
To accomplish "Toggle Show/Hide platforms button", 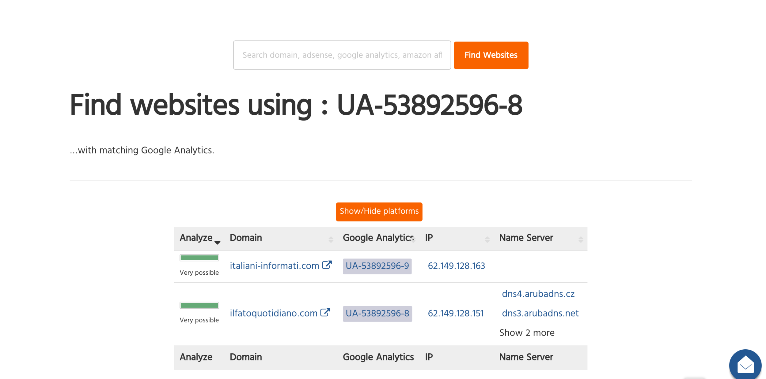I will [x=379, y=211].
